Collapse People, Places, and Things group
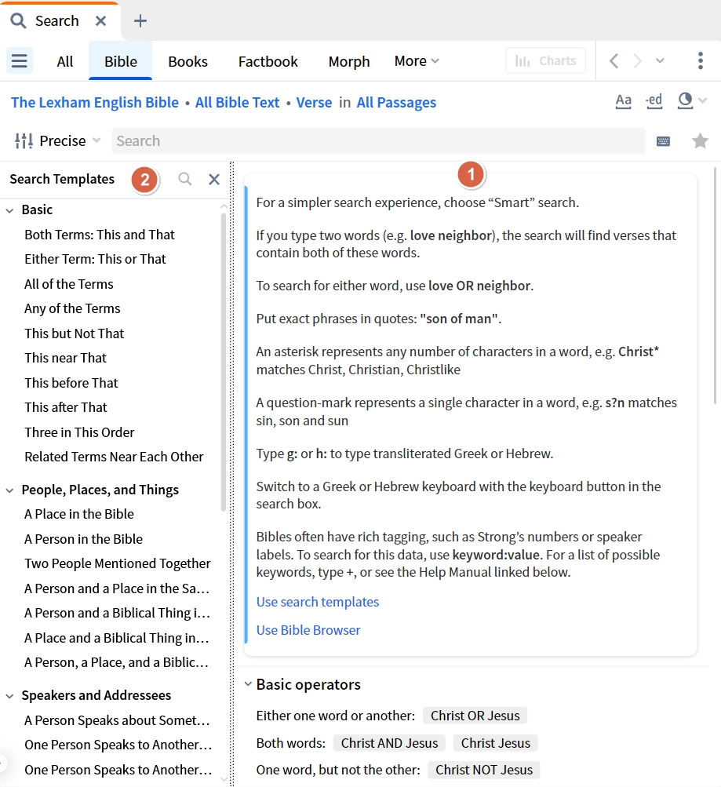The height and width of the screenshot is (787, 721). click(9, 490)
